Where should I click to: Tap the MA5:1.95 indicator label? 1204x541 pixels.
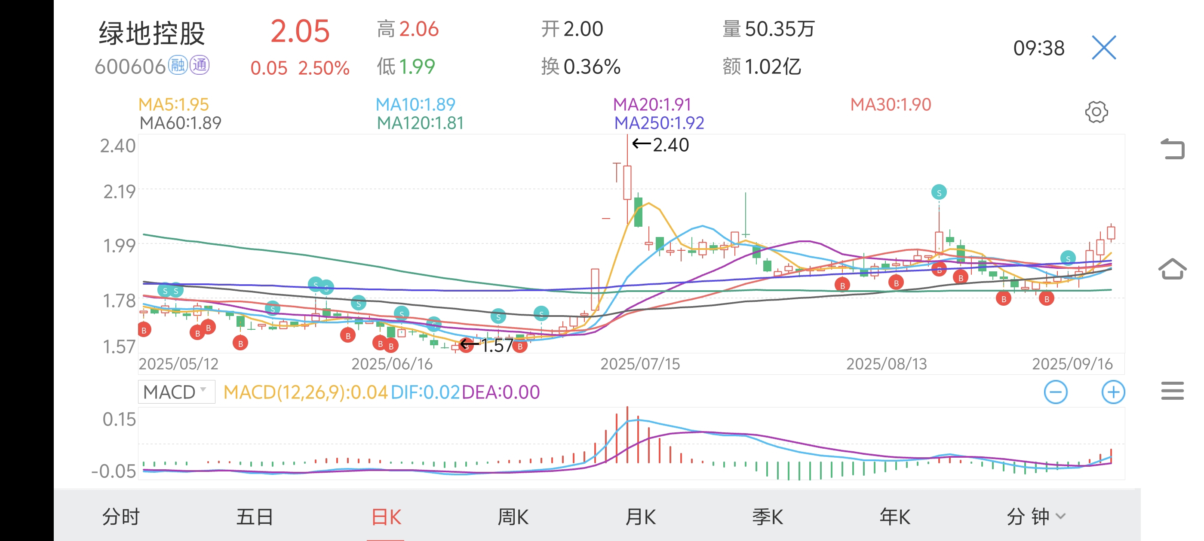(173, 104)
